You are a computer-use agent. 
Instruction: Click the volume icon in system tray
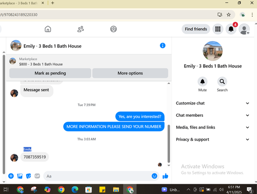(221, 189)
